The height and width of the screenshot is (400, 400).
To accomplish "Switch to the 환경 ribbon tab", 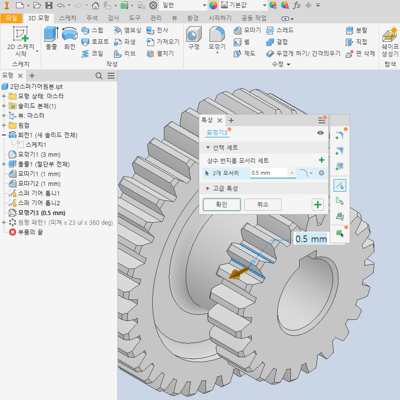I will pyautogui.click(x=192, y=18).
